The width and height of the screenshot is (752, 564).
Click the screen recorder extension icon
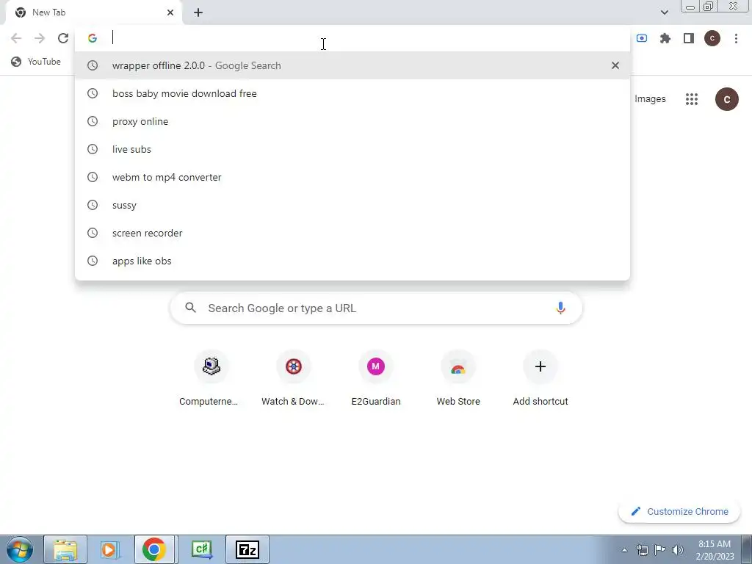coord(642,38)
